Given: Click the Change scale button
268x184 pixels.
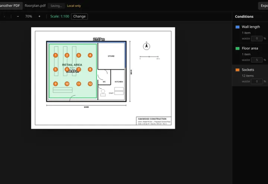Looking at the screenshot, I should pyautogui.click(x=79, y=16).
